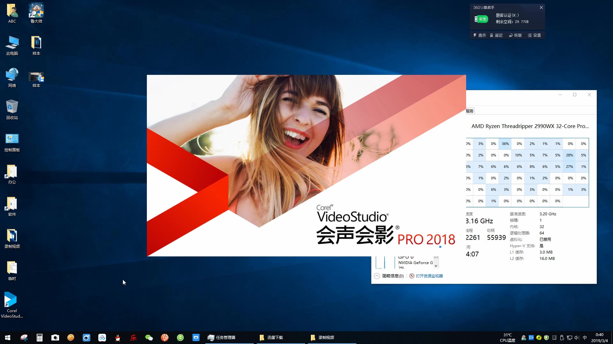Open the 软件 folder shortcut
Screen dimensions: 613x344
click(x=12, y=206)
